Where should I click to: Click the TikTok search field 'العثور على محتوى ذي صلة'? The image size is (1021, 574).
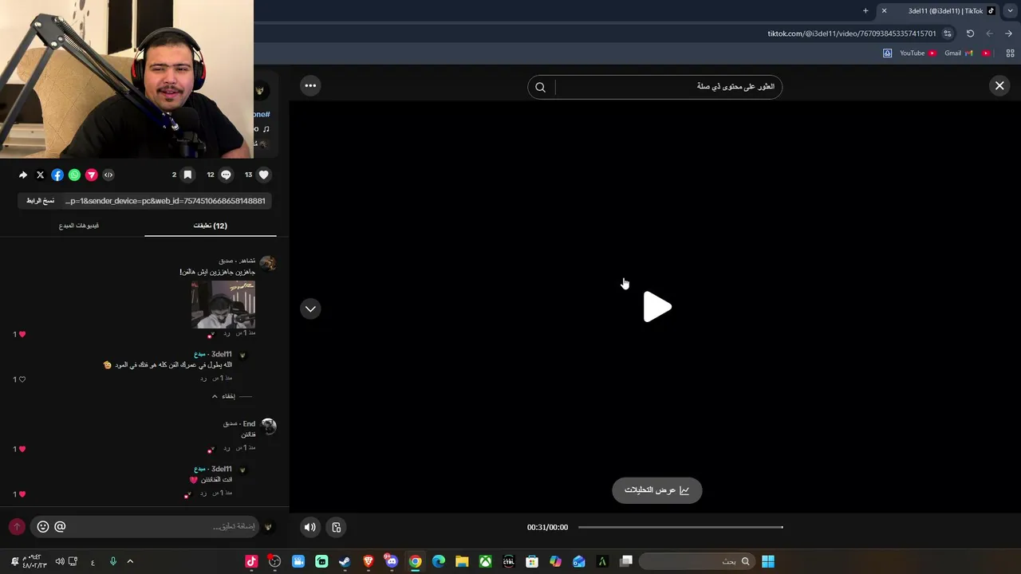668,87
